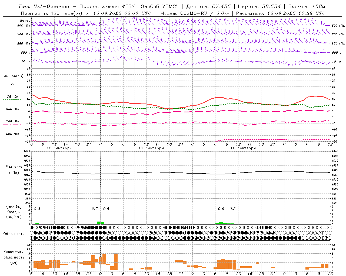
Task: Click the model label COSMO-RU / 6.6км
Action: point(205,13)
